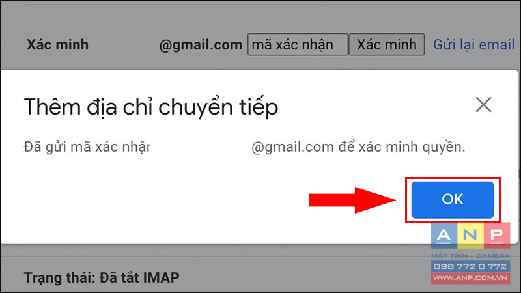Image resolution: width=521 pixels, height=293 pixels.
Task: Close the Thêm địa chỉ chuyển tiếp dialog
Action: click(x=483, y=105)
